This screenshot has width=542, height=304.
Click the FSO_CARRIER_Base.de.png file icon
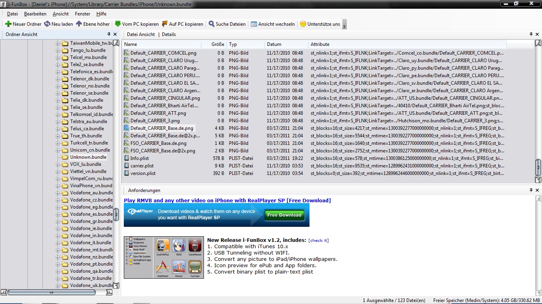tap(127, 143)
